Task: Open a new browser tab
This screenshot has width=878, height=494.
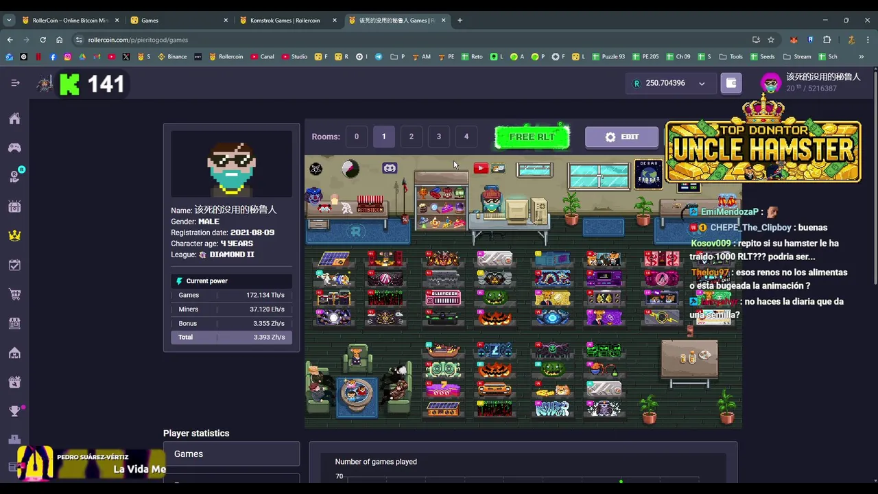Action: 460,21
